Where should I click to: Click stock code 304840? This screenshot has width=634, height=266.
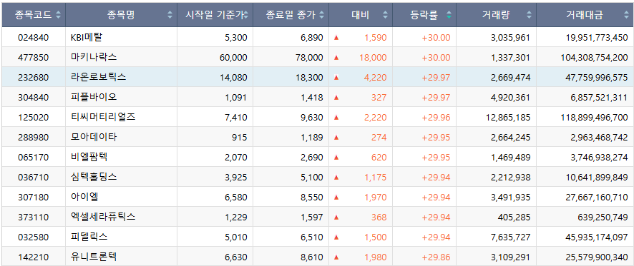pos(34,98)
